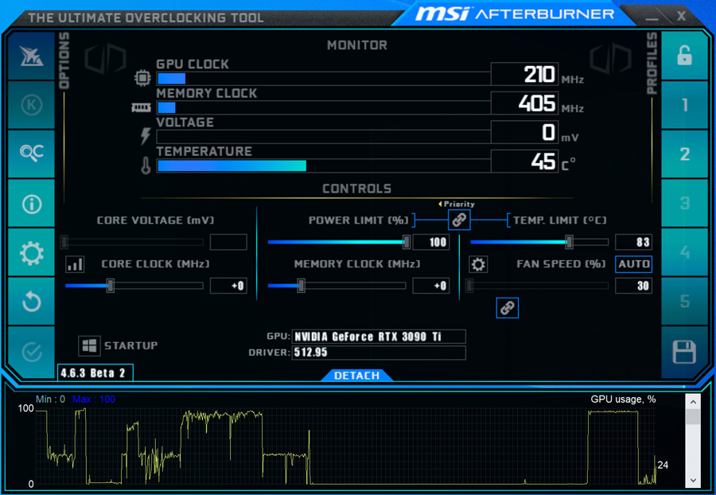Toggle power and temp limit link icon

[x=459, y=220]
